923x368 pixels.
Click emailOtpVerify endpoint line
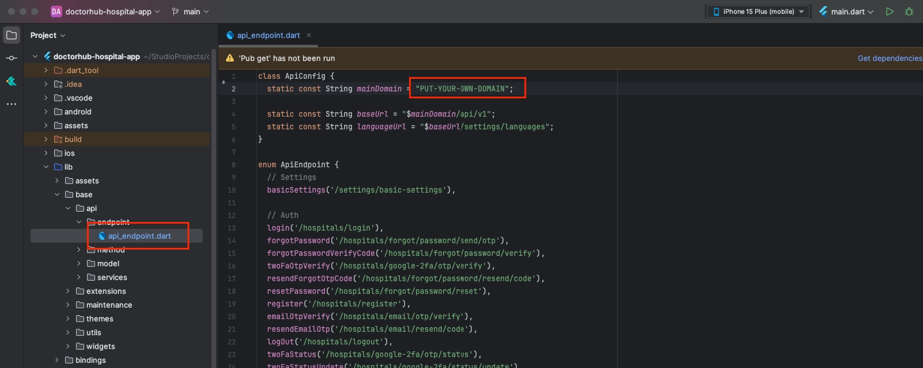click(x=370, y=316)
